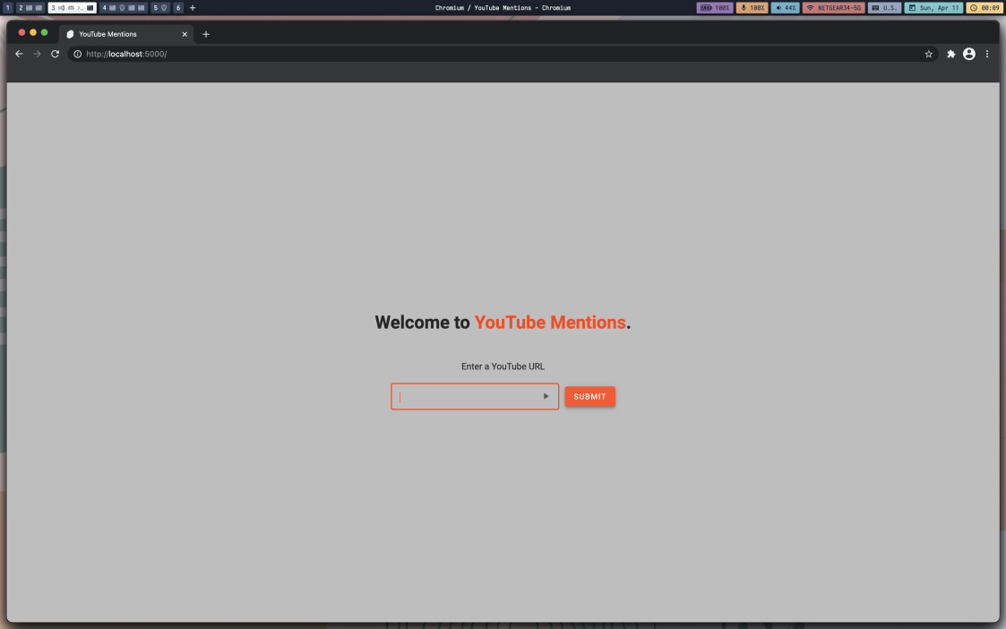Screen dimensions: 1006x629
Task: Close the YouTube Mentions tab
Action: click(x=185, y=34)
